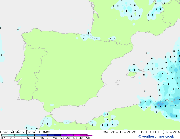Click the 1–2 mm legend color swatch
Viewport: 180px width, 139px height.
pos(18,135)
